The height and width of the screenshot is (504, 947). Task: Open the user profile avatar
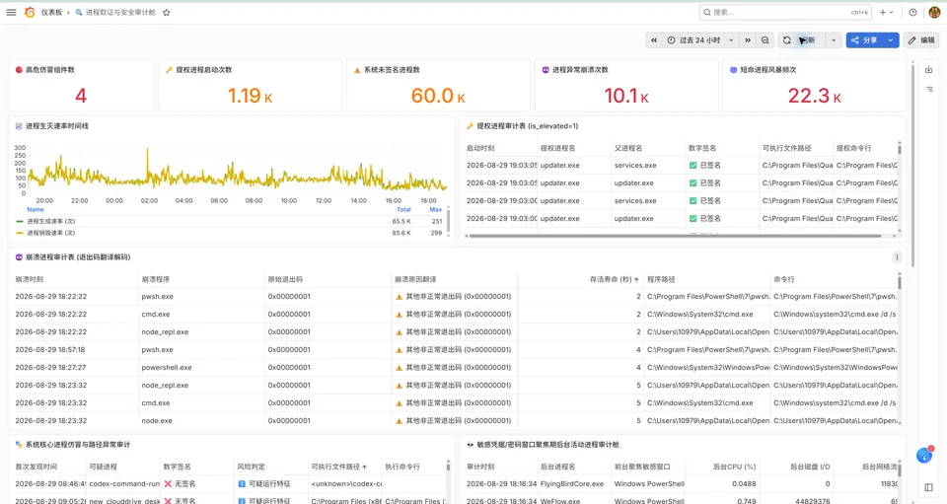click(x=933, y=12)
